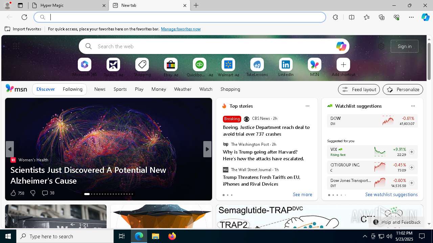Open Trump tariffs on EU story
The image size is (433, 243).
pos(261,181)
